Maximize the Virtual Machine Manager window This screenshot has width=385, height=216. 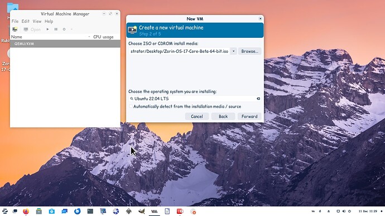coord(110,14)
